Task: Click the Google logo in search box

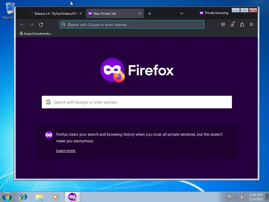Action: pos(48,102)
